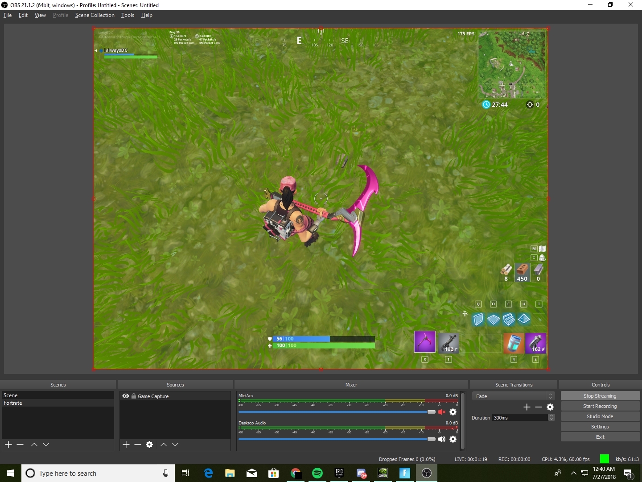Click Start Recording

(x=600, y=406)
